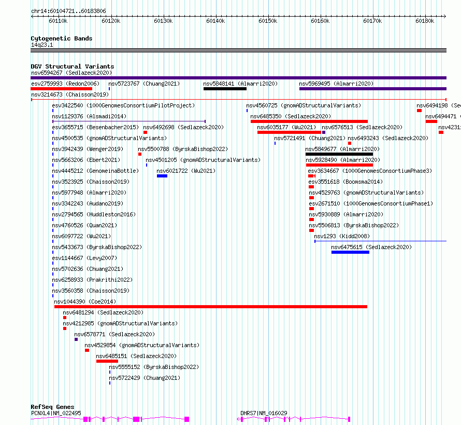The image size is (461, 425).
Task: Open nsv4529763 (gnomADStructuralVariants) label
Action: click(x=366, y=193)
